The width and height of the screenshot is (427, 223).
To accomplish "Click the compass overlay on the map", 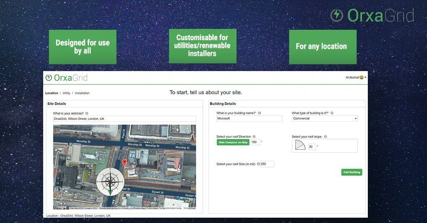I will [x=110, y=182].
